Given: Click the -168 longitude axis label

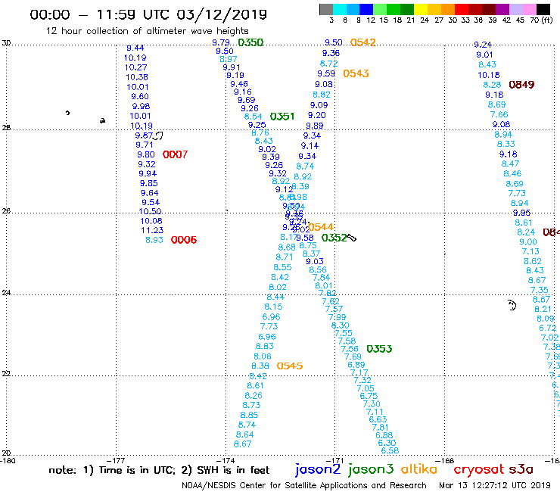Looking at the screenshot, I should pos(444,461).
